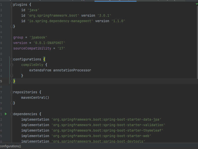
Task: Click the 'jpabook' group string
Action: pyautogui.click(x=38, y=37)
